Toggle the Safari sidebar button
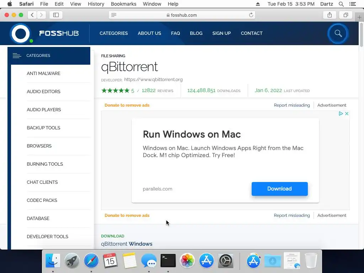 click(x=56, y=15)
